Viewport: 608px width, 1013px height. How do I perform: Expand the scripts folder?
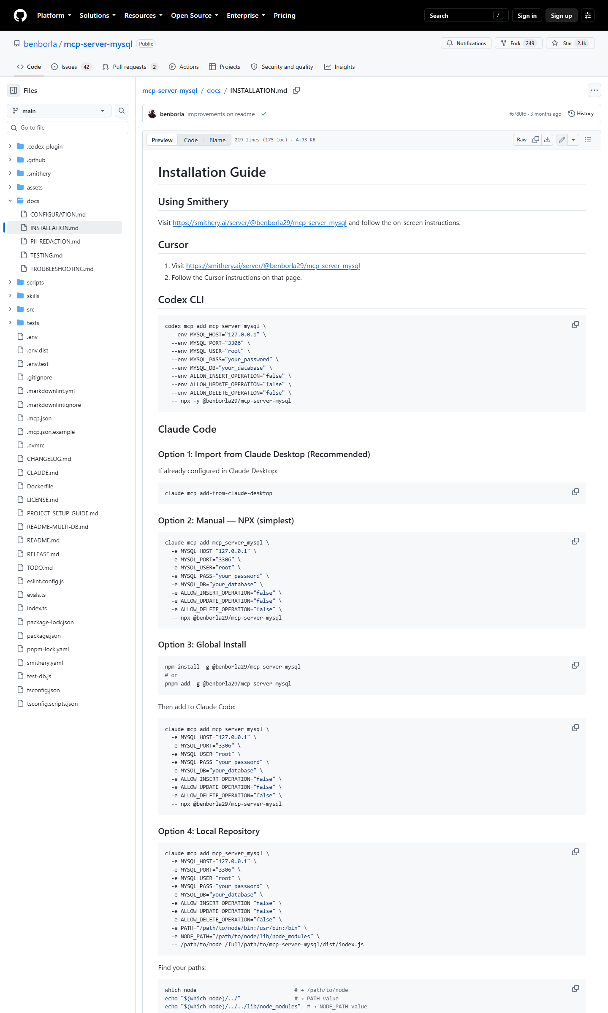[10, 282]
